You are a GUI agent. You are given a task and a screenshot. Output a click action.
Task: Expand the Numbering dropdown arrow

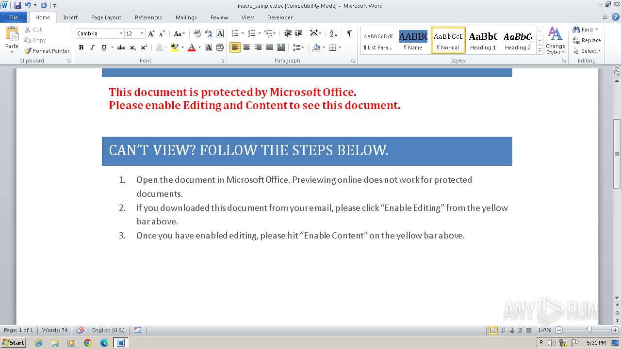point(260,33)
